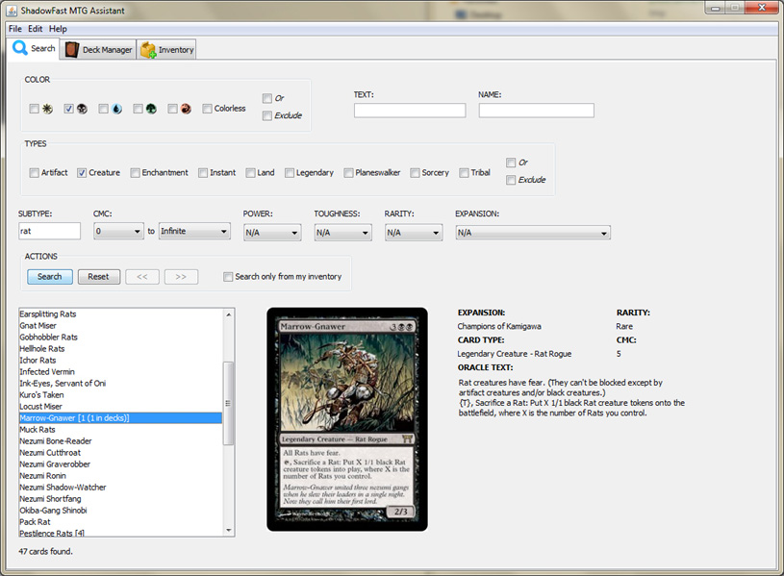Switch to the Deck Manager tab

98,49
